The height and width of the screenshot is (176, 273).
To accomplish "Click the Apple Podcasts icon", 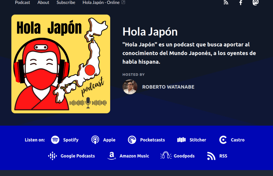I will click(95, 140).
